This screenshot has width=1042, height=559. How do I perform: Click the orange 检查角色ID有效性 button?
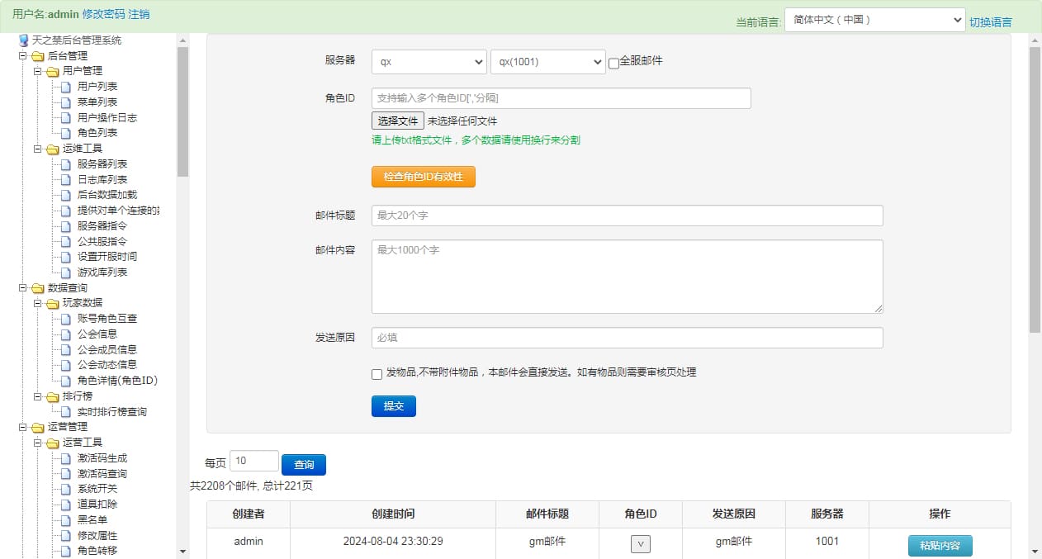pos(423,177)
